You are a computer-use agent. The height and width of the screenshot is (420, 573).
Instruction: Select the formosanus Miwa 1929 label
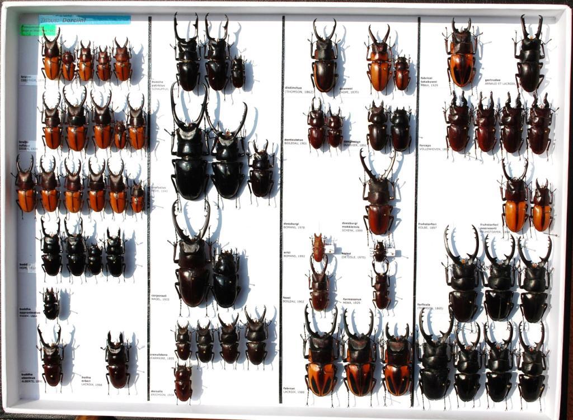pyautogui.click(x=352, y=300)
